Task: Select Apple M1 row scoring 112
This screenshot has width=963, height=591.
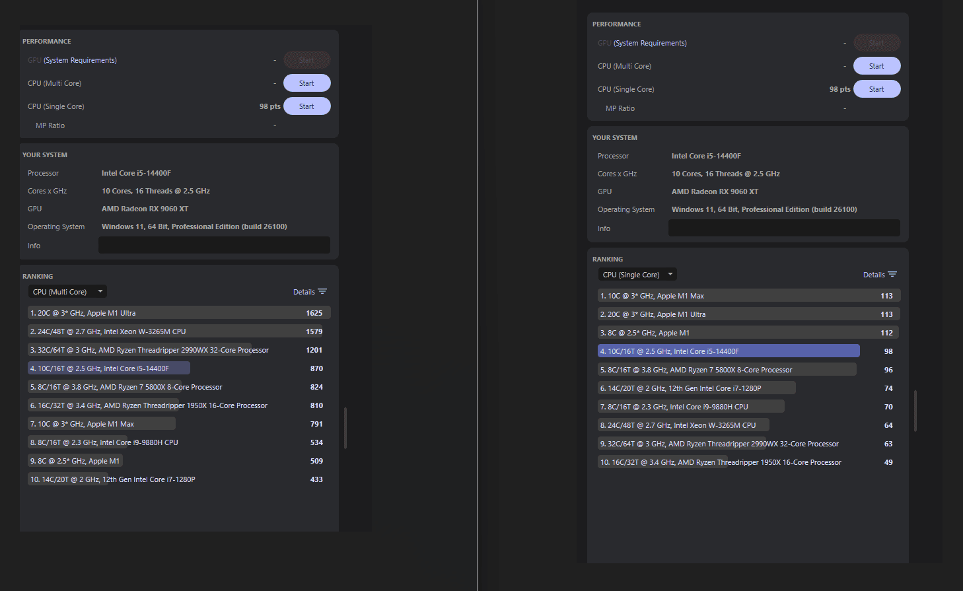Action: 749,333
